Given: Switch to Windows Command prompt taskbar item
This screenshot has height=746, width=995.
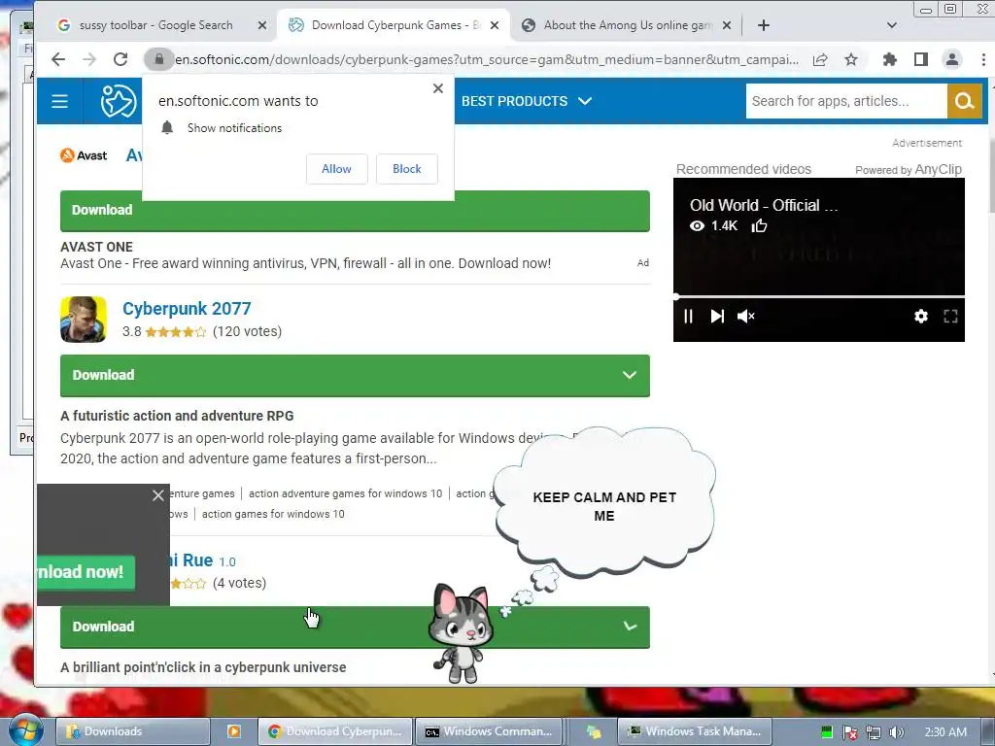Looking at the screenshot, I should click(x=490, y=731).
